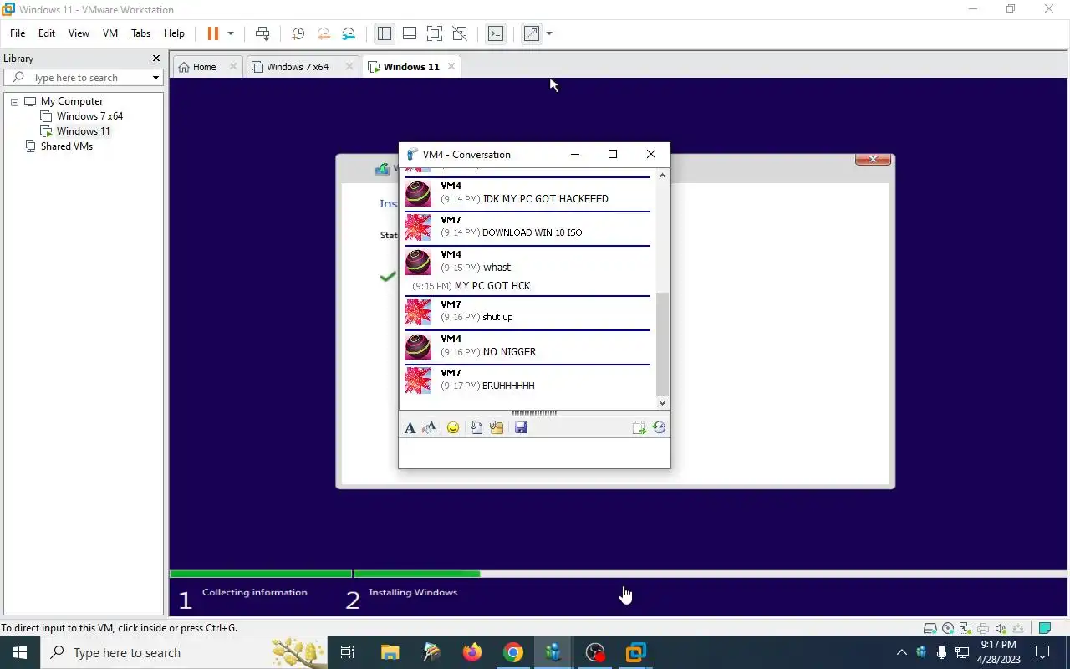Image resolution: width=1070 pixels, height=669 pixels.
Task: Open the snapshot manager wrench icon
Action: pos(349,33)
